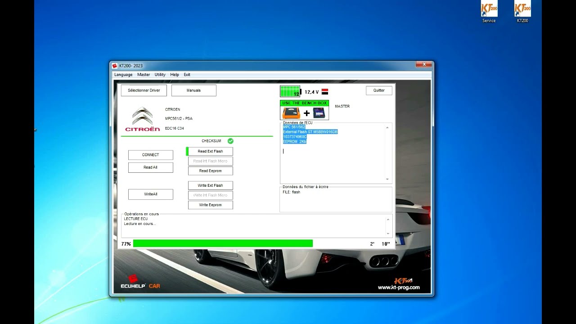Click the Citroën brand logo
Image resolution: width=576 pixels, height=324 pixels.
coord(142,119)
